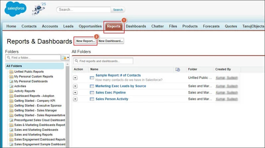
Task: Open the Sales Person Activity report
Action: pos(112,99)
